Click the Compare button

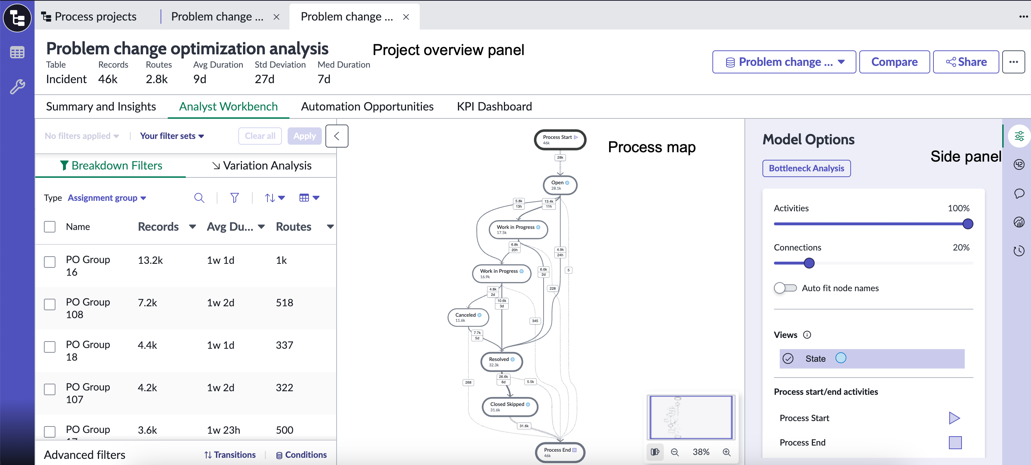click(x=894, y=62)
